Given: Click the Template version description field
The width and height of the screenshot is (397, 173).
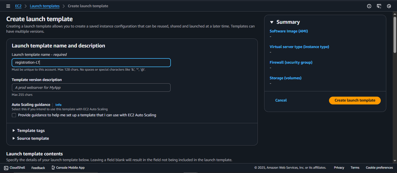Looking at the screenshot, I should point(91,87).
